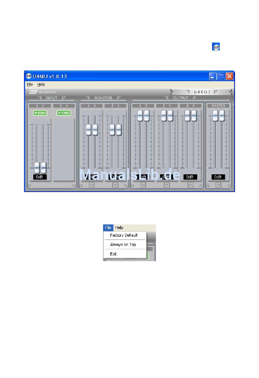Screen dimensions: 259x378
Task: Click the left fader knob of output 1 2
Action: click(140, 116)
